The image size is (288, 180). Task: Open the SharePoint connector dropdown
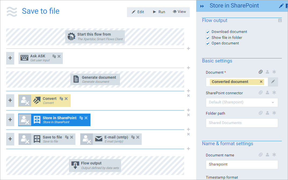tap(242, 102)
